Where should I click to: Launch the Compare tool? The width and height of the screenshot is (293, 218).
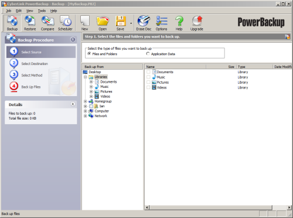click(x=47, y=23)
